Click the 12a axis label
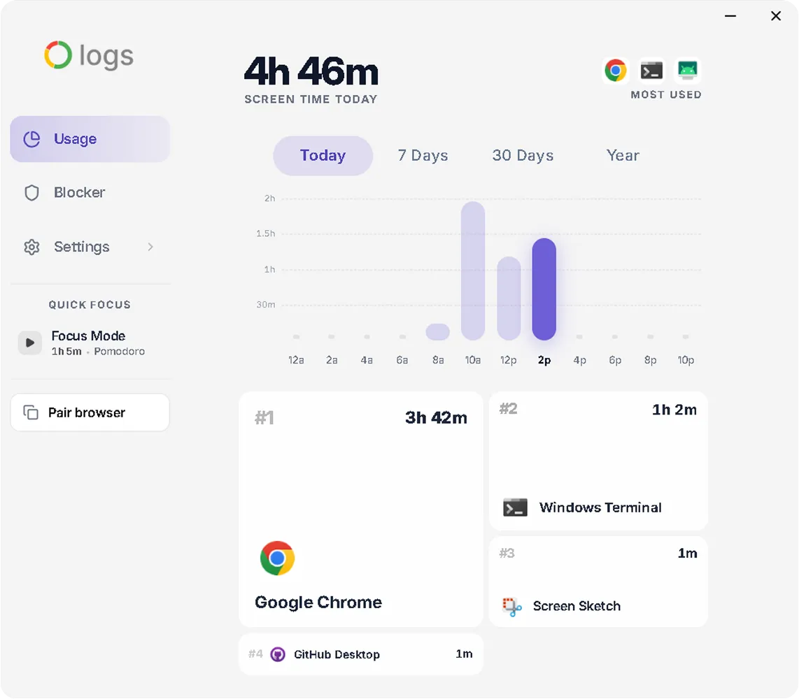Screen dimensions: 799x699 point(296,360)
